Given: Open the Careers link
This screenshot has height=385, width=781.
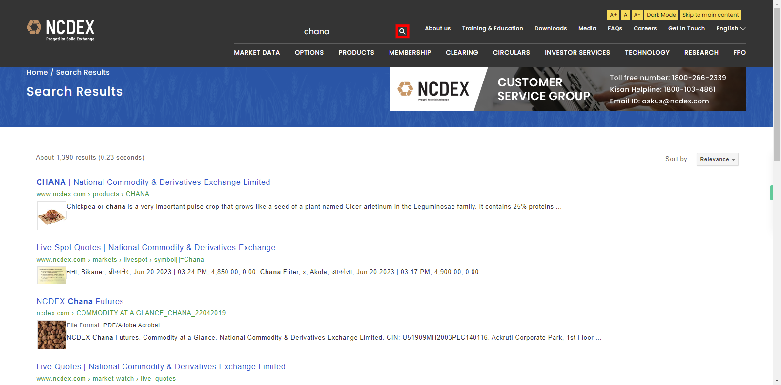Looking at the screenshot, I should click(645, 28).
